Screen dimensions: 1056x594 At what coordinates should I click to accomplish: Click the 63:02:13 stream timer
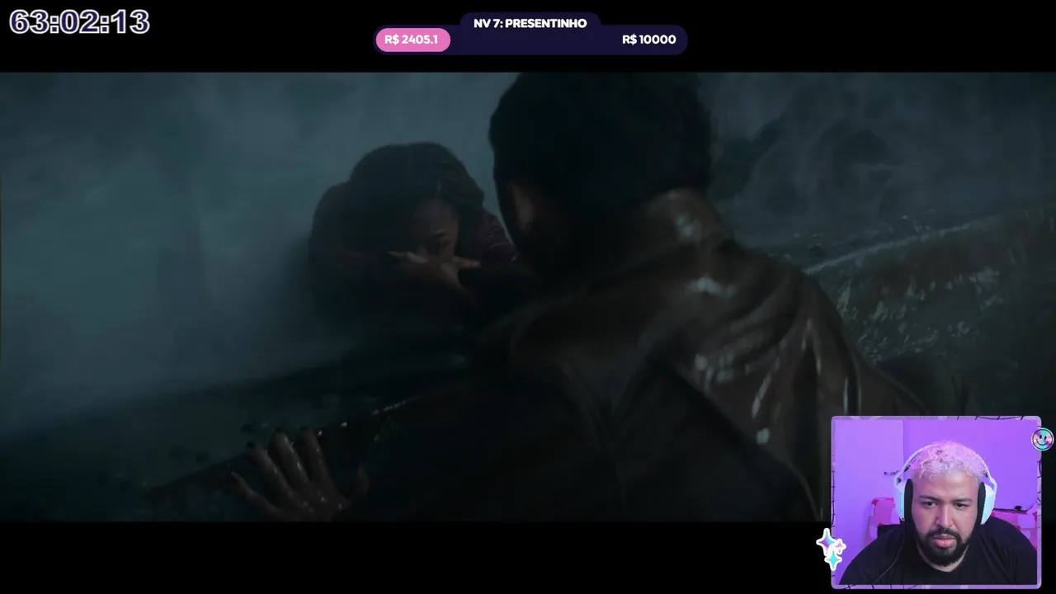79,22
